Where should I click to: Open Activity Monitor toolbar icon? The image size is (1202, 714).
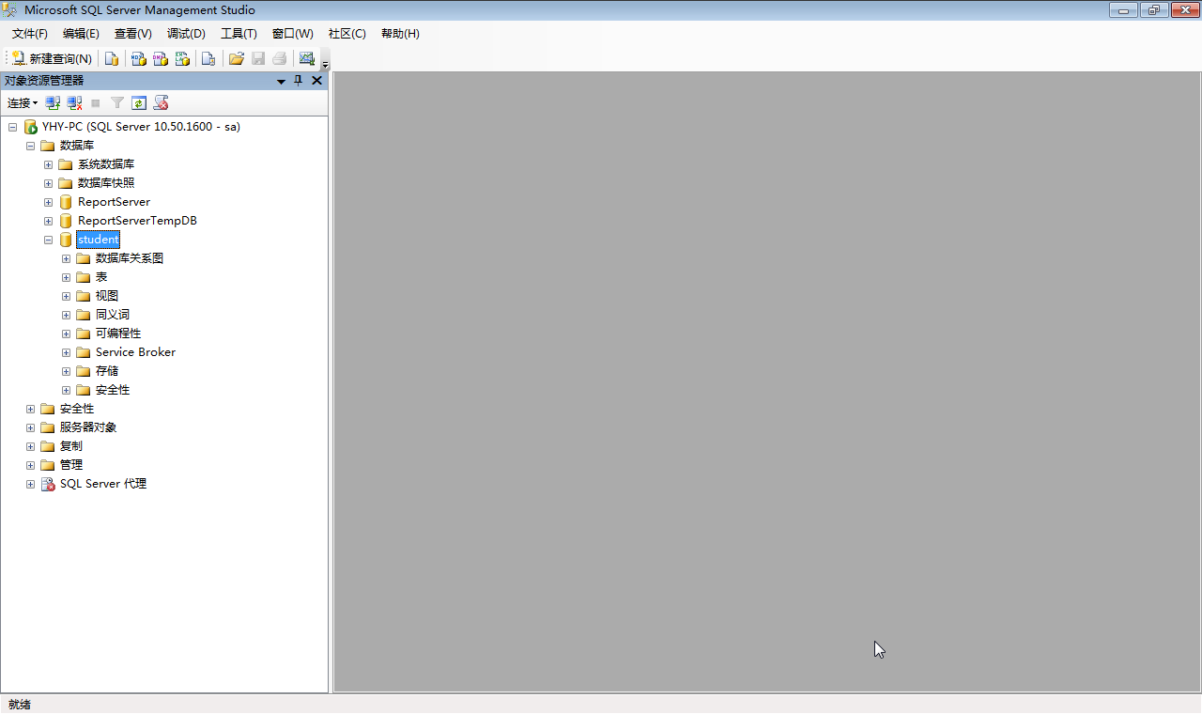(307, 58)
